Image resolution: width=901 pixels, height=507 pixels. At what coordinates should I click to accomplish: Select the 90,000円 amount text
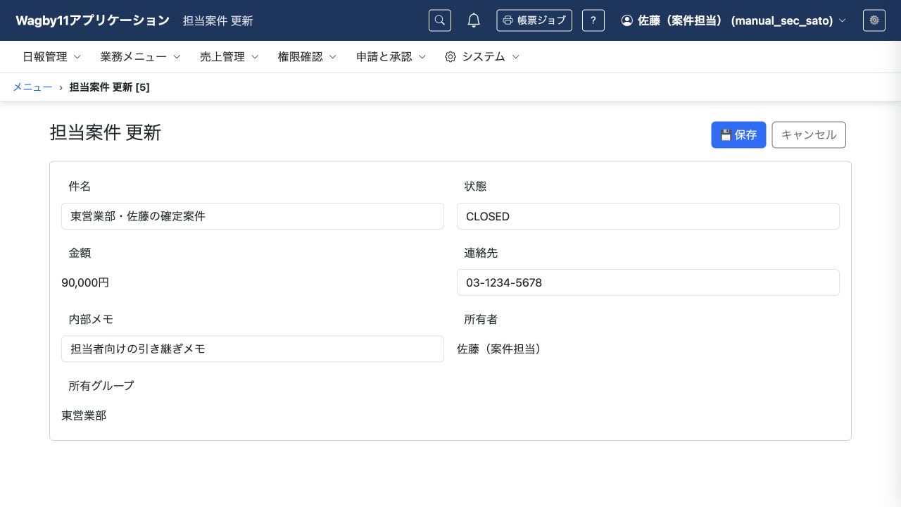(x=85, y=283)
